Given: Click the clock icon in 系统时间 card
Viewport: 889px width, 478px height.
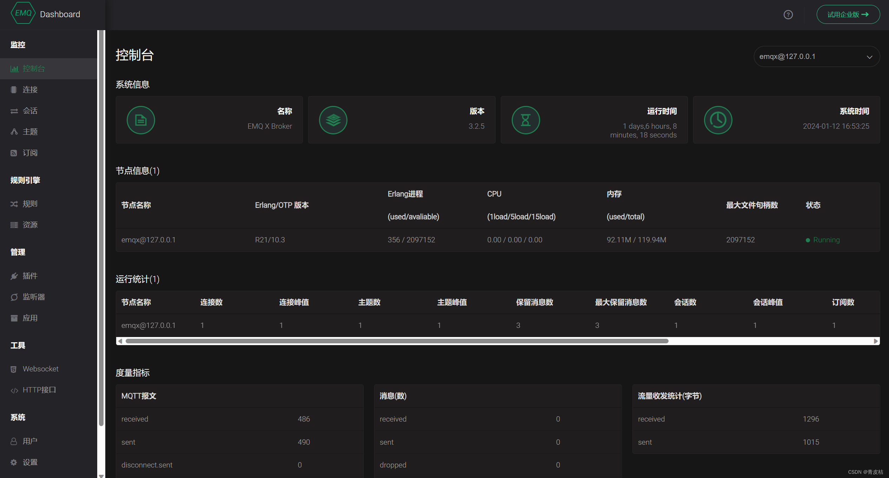Looking at the screenshot, I should point(718,120).
